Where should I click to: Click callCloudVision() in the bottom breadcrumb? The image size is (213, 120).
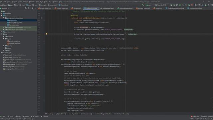coord(61,114)
